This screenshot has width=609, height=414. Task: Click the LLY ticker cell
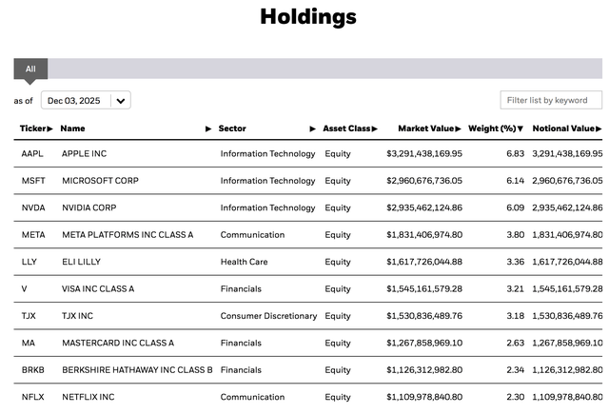pyautogui.click(x=29, y=262)
